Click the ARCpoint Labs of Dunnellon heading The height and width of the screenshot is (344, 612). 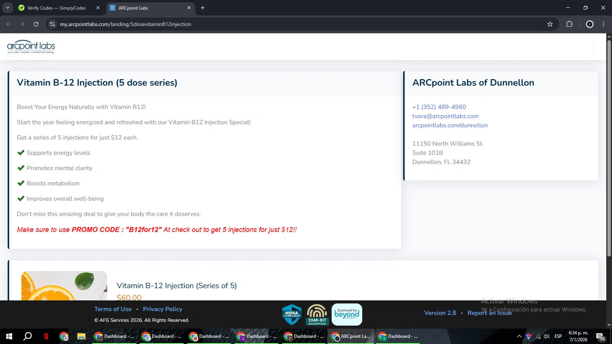tap(473, 83)
